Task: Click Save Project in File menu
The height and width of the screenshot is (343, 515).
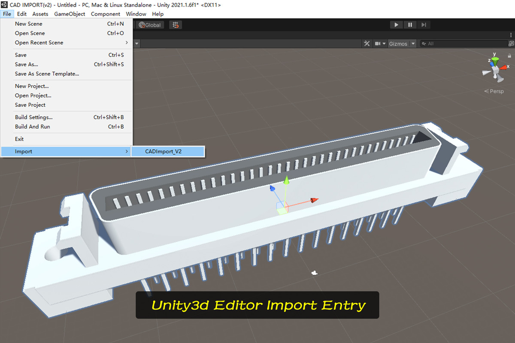Action: tap(67, 105)
